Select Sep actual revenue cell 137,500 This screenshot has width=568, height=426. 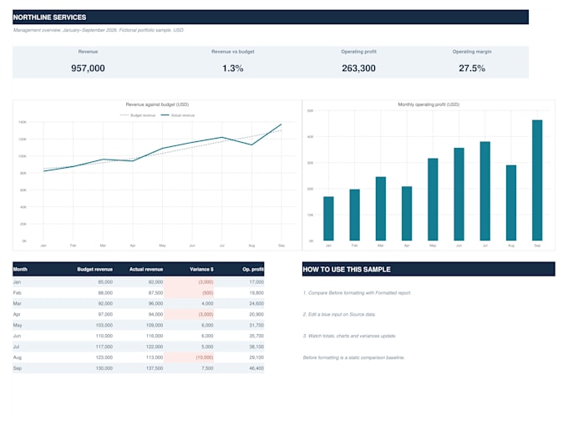155,368
